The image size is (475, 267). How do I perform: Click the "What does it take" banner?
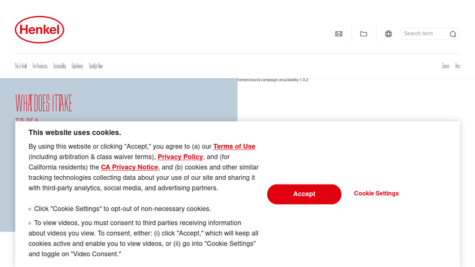point(119,101)
